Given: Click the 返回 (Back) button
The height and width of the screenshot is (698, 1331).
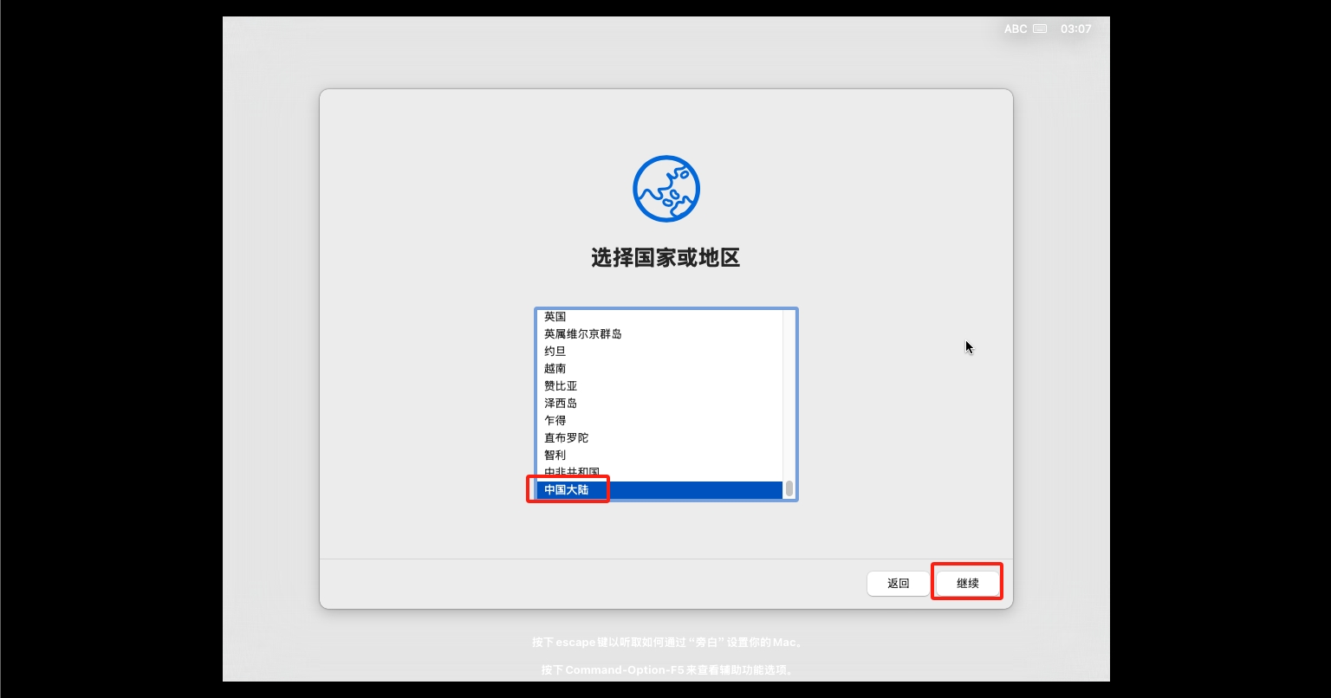Looking at the screenshot, I should point(899,583).
